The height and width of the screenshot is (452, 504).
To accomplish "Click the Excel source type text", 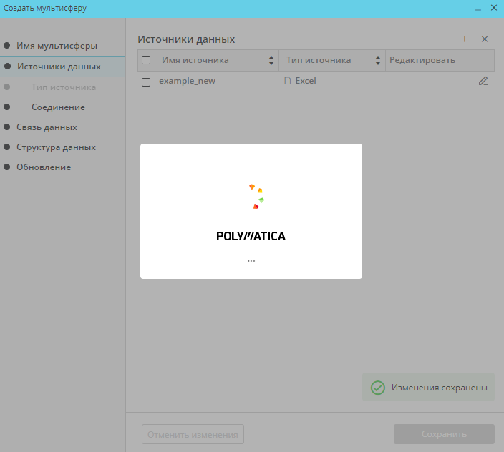I will [306, 81].
